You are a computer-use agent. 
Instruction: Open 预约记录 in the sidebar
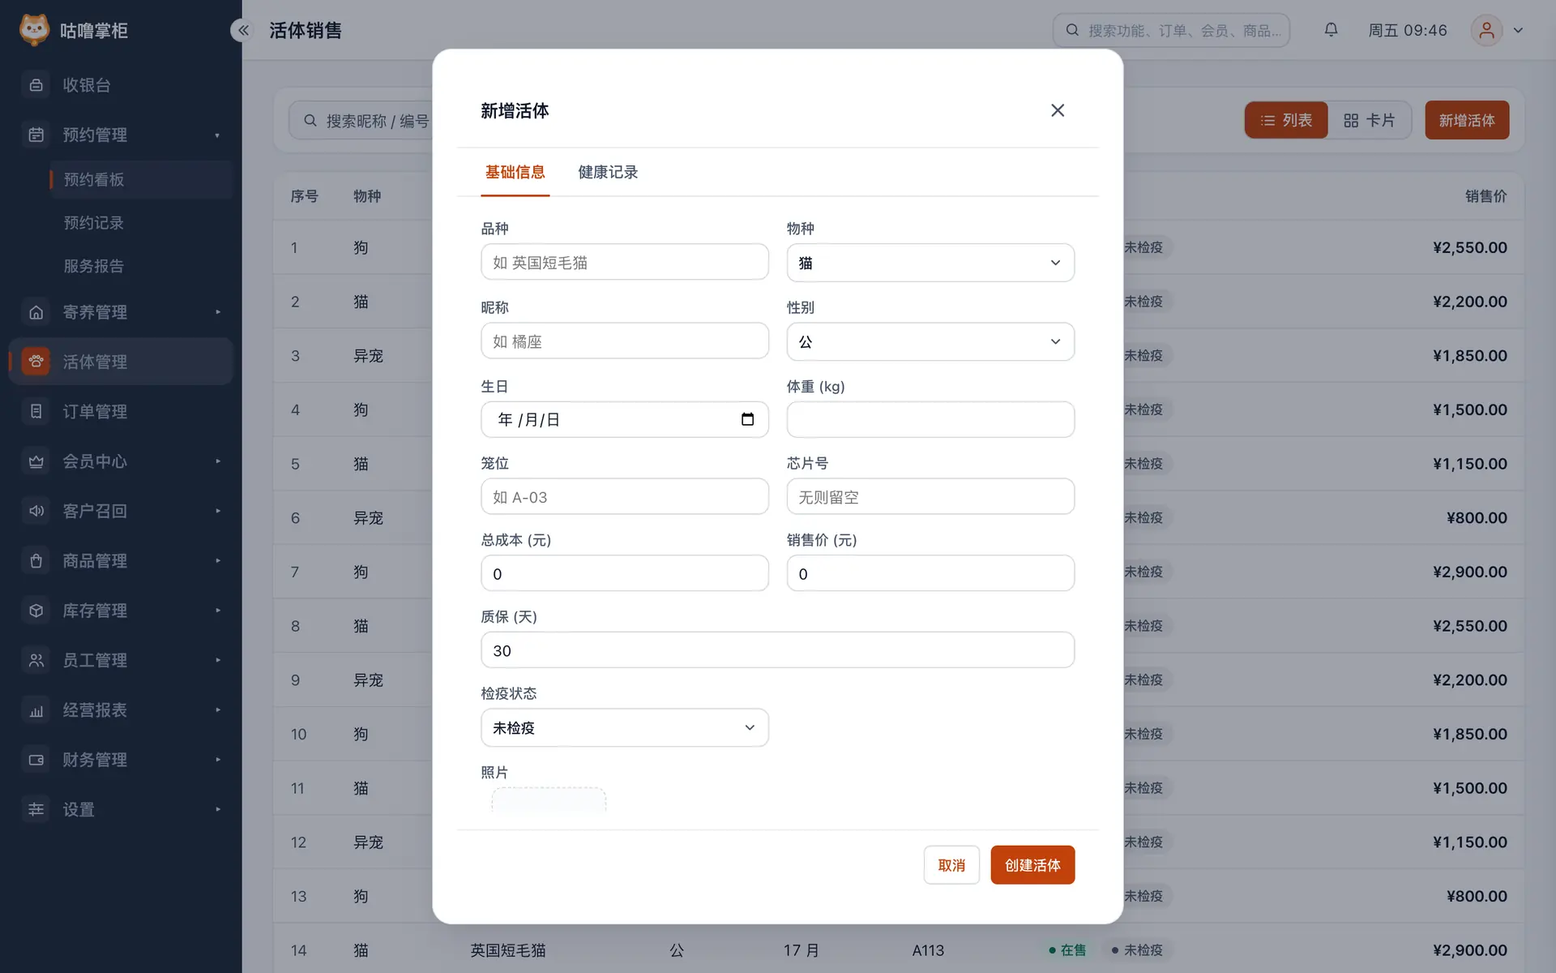(94, 223)
